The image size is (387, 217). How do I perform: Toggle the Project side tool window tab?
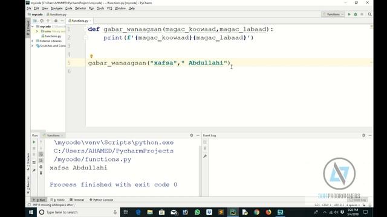28,28
